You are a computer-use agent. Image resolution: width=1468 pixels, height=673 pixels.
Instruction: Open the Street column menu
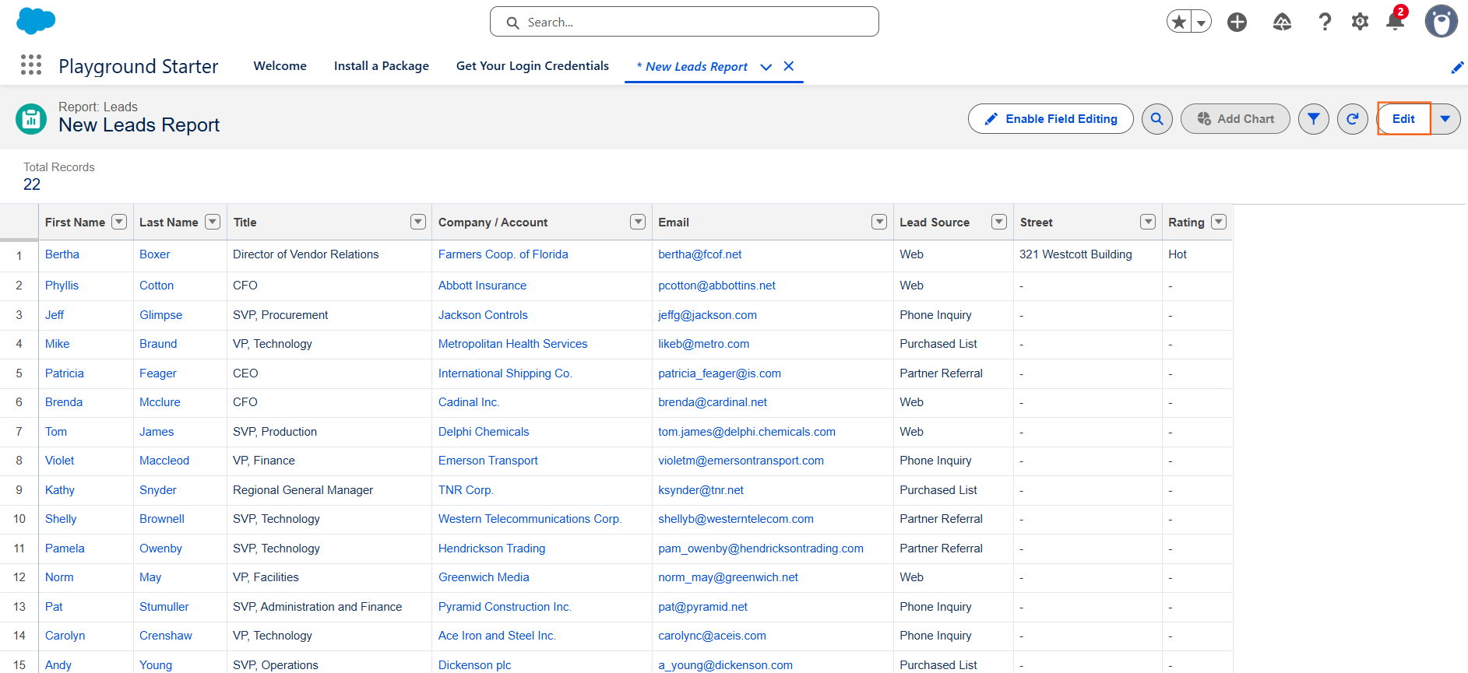pos(1148,222)
